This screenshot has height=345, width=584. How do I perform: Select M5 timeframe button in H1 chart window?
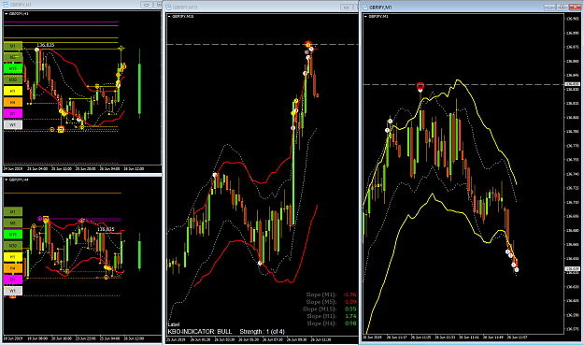tap(13, 57)
